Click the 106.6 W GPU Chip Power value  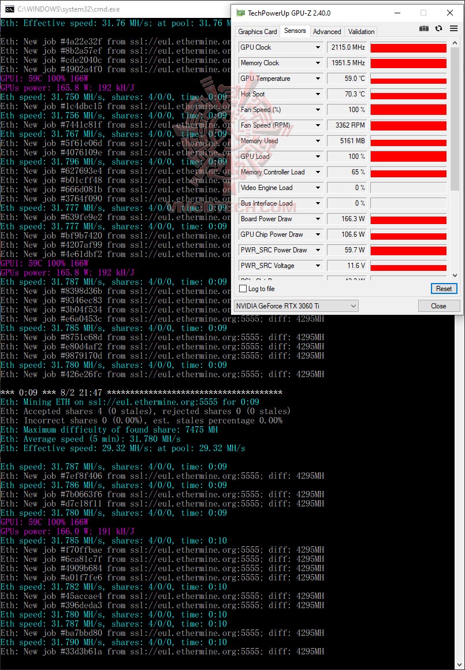(x=346, y=234)
